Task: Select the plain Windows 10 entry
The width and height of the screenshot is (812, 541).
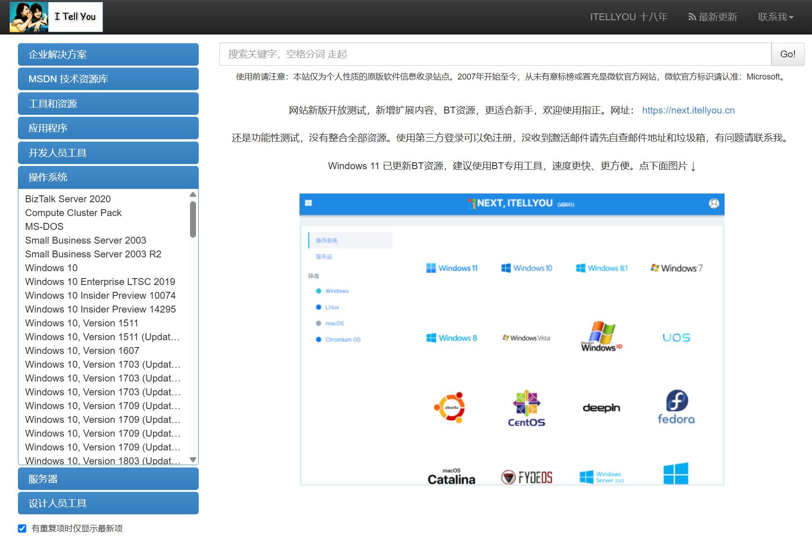Action: click(51, 268)
